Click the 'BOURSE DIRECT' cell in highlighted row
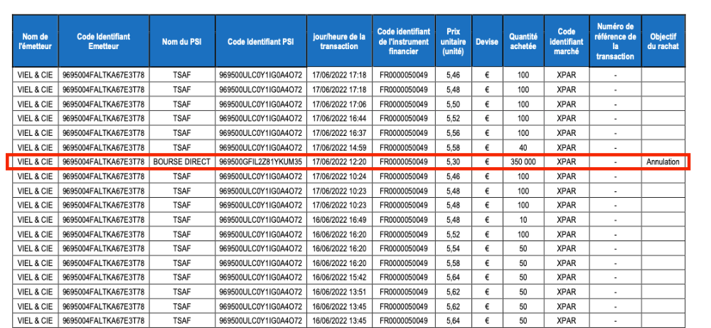The height and width of the screenshot is (328, 711). (181, 162)
